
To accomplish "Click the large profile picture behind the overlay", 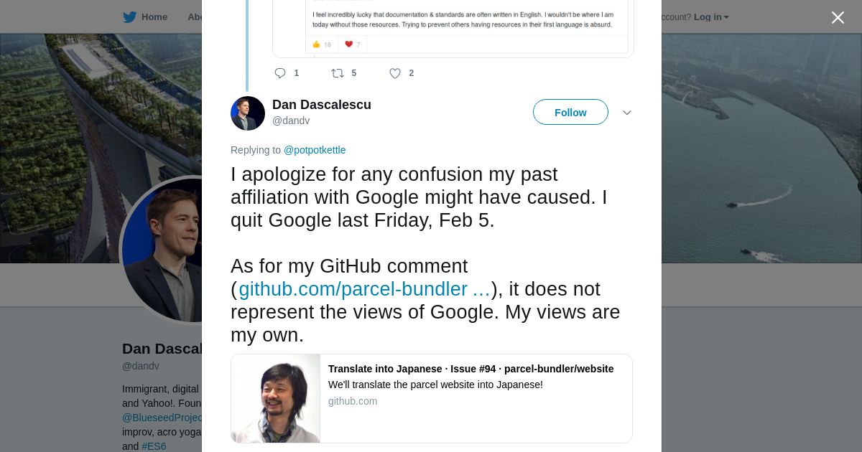I will pos(162,251).
